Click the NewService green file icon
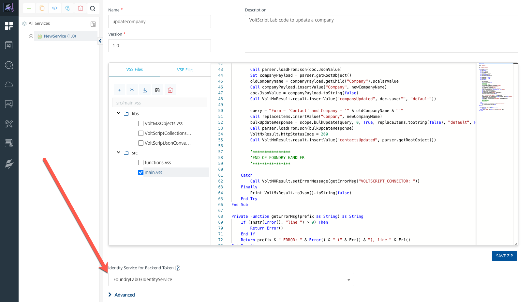 pyautogui.click(x=39, y=36)
